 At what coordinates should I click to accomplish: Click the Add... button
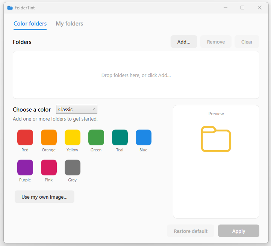184,42
